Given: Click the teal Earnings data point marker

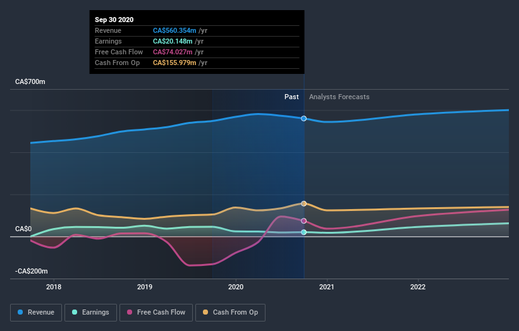Looking at the screenshot, I should [303, 232].
